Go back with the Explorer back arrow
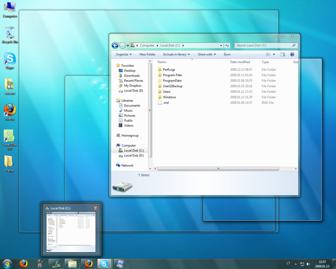Viewport: 336px width, 269px height. [115, 45]
